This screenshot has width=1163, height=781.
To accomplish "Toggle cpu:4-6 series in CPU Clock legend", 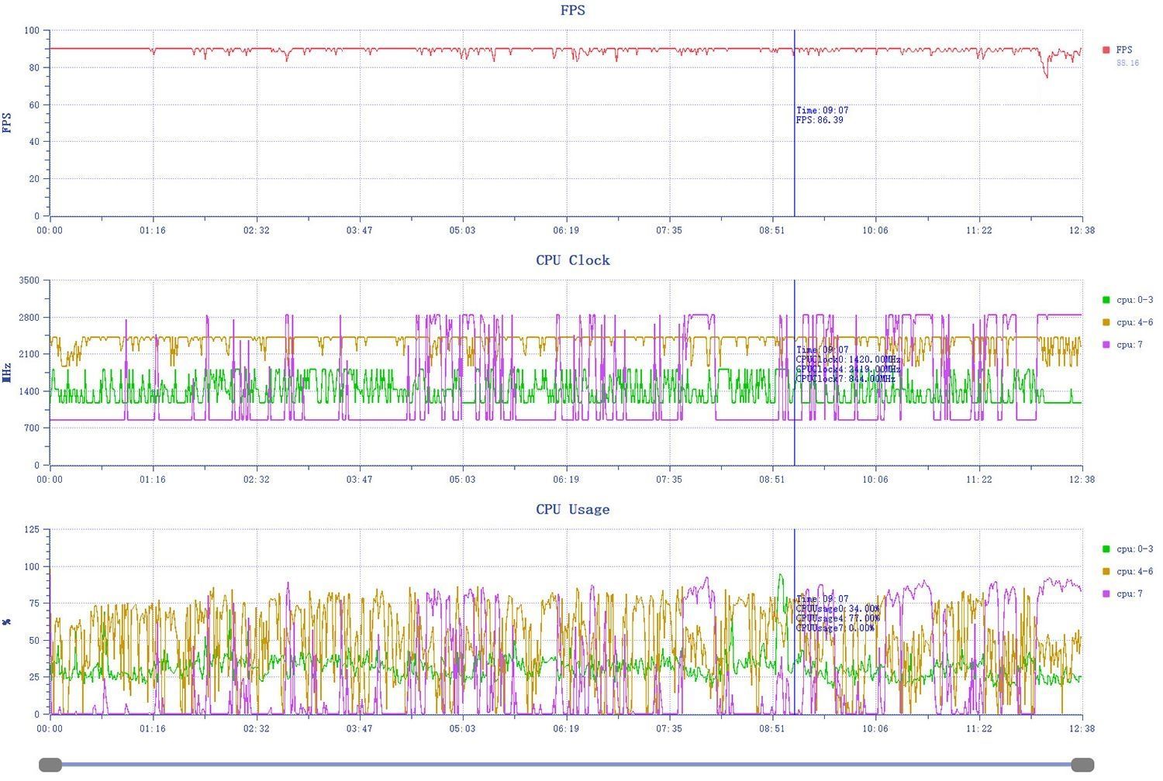I will click(1134, 322).
